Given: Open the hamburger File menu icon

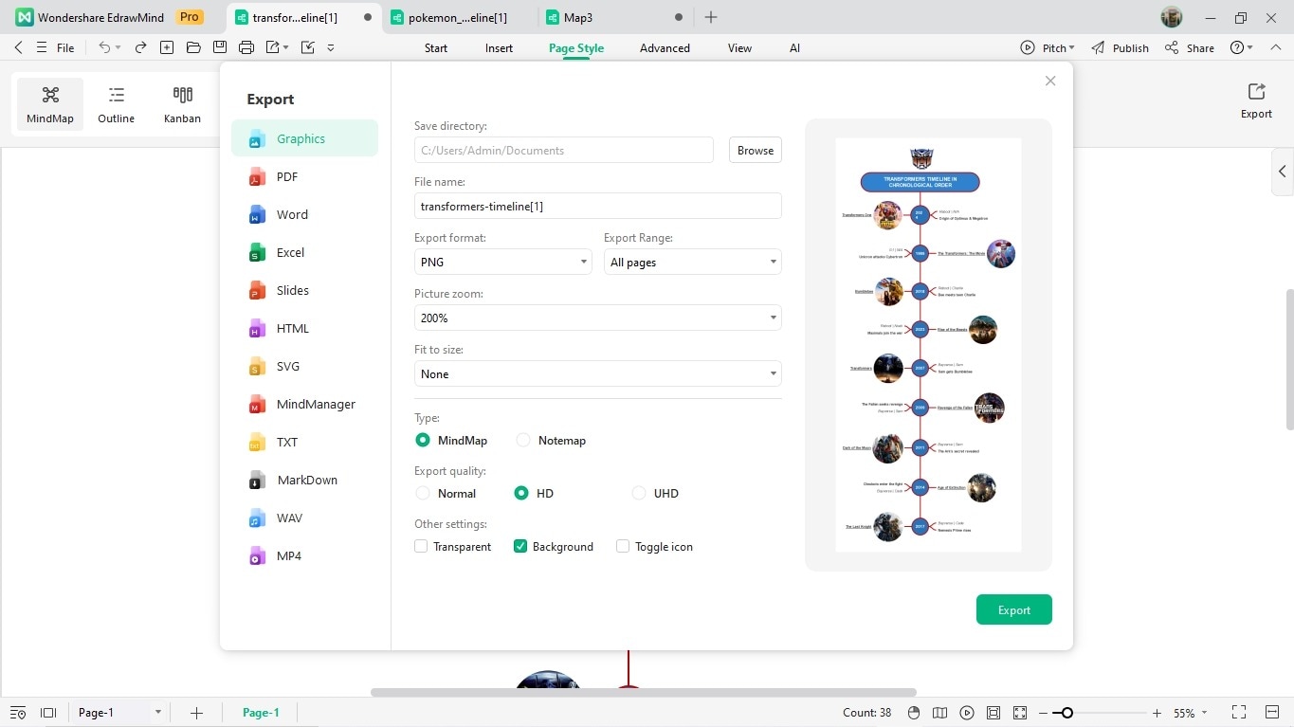Looking at the screenshot, I should [42, 47].
